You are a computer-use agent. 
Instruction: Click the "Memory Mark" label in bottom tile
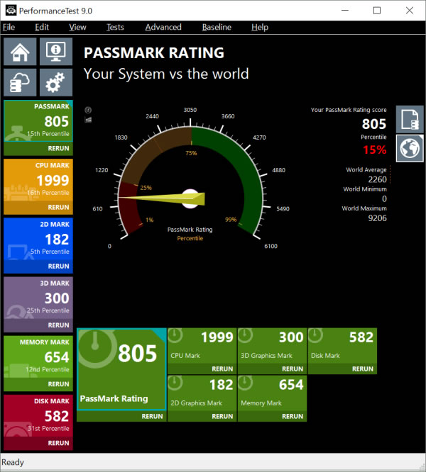[x=261, y=403]
